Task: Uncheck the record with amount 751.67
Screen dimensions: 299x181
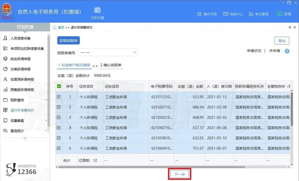Action: [59, 148]
